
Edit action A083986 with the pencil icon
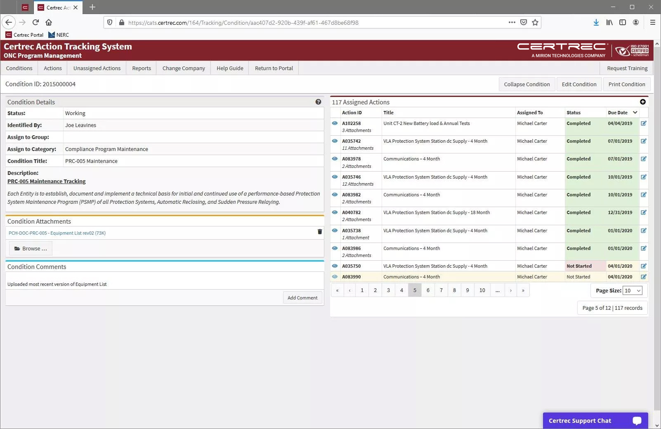coord(643,248)
